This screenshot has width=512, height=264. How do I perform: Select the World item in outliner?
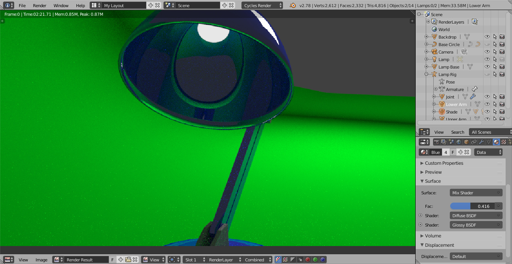click(x=444, y=29)
